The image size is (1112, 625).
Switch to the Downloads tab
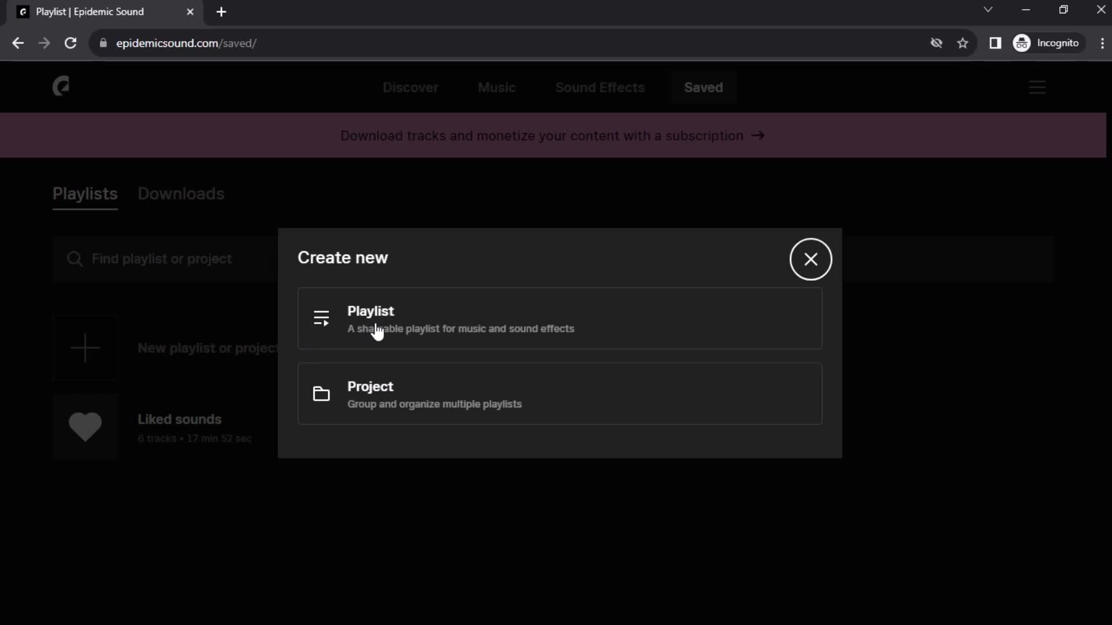click(x=180, y=193)
